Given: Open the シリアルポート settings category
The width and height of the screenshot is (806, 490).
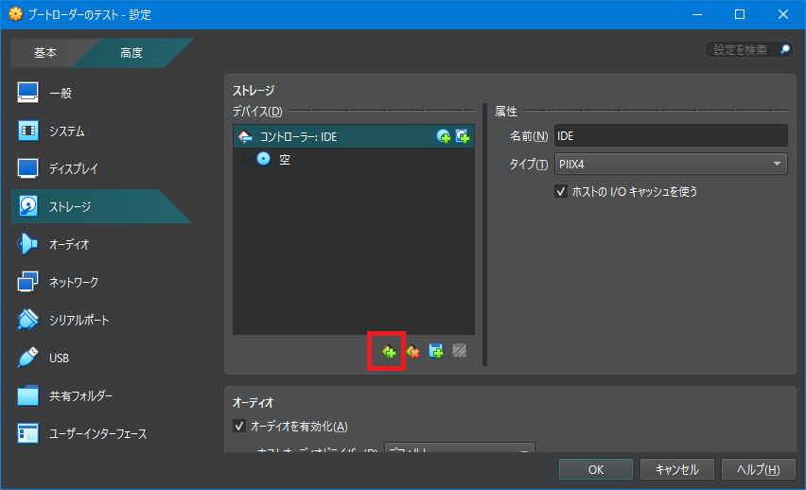Looking at the screenshot, I should (100, 320).
